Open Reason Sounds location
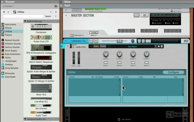This screenshot has height=122, width=194. click(x=12, y=40)
